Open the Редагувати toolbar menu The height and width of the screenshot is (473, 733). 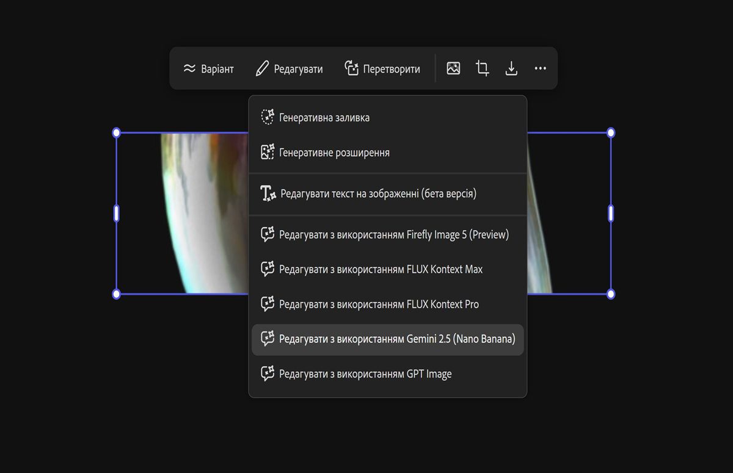click(289, 69)
